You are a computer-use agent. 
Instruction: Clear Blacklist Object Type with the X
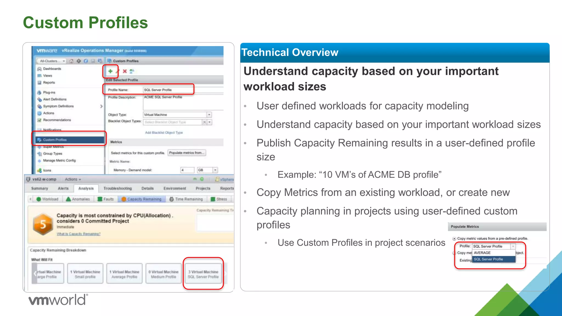coord(204,122)
